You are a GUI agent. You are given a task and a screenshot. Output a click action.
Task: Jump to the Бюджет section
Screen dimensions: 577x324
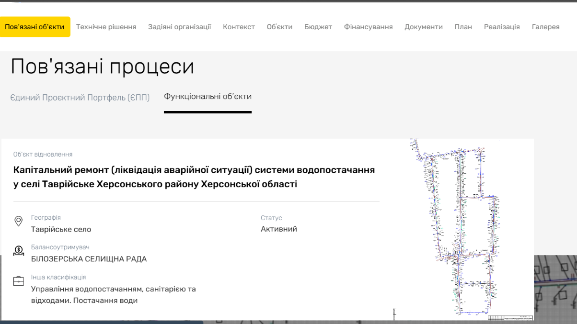(x=318, y=27)
